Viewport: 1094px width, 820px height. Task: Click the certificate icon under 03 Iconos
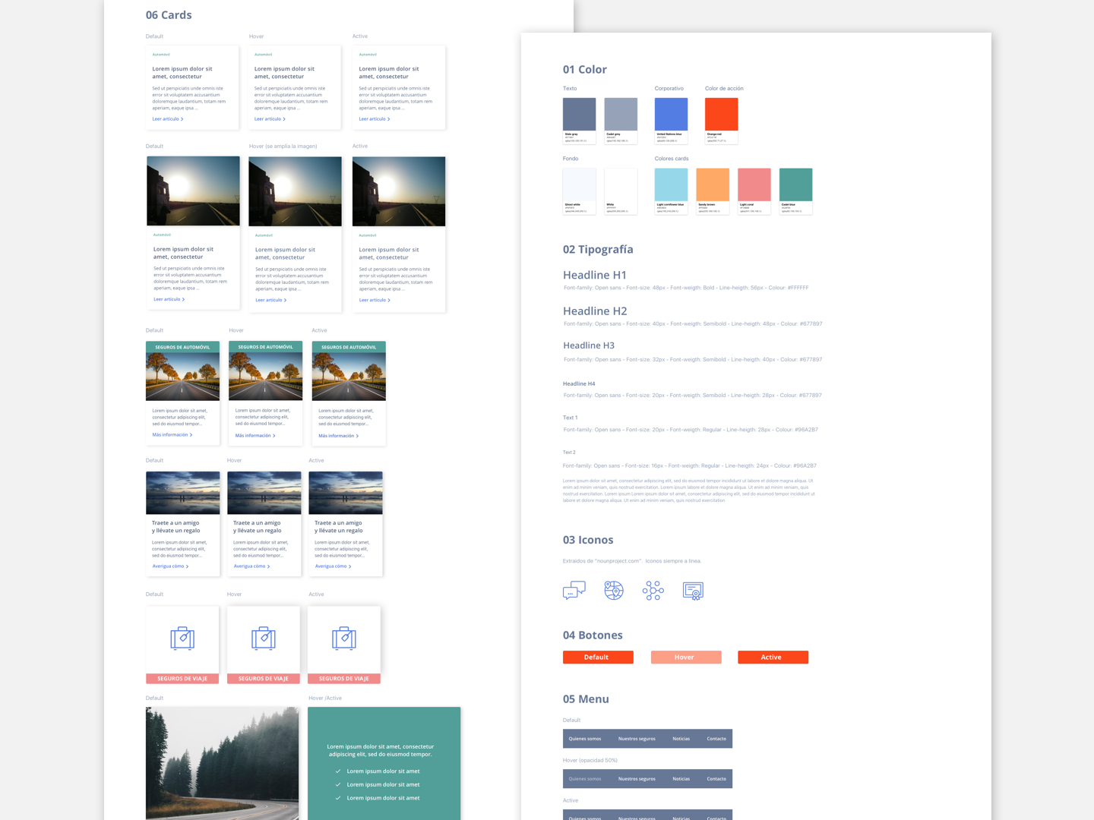click(693, 589)
